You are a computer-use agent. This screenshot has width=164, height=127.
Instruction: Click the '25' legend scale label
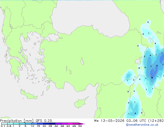(50, 126)
